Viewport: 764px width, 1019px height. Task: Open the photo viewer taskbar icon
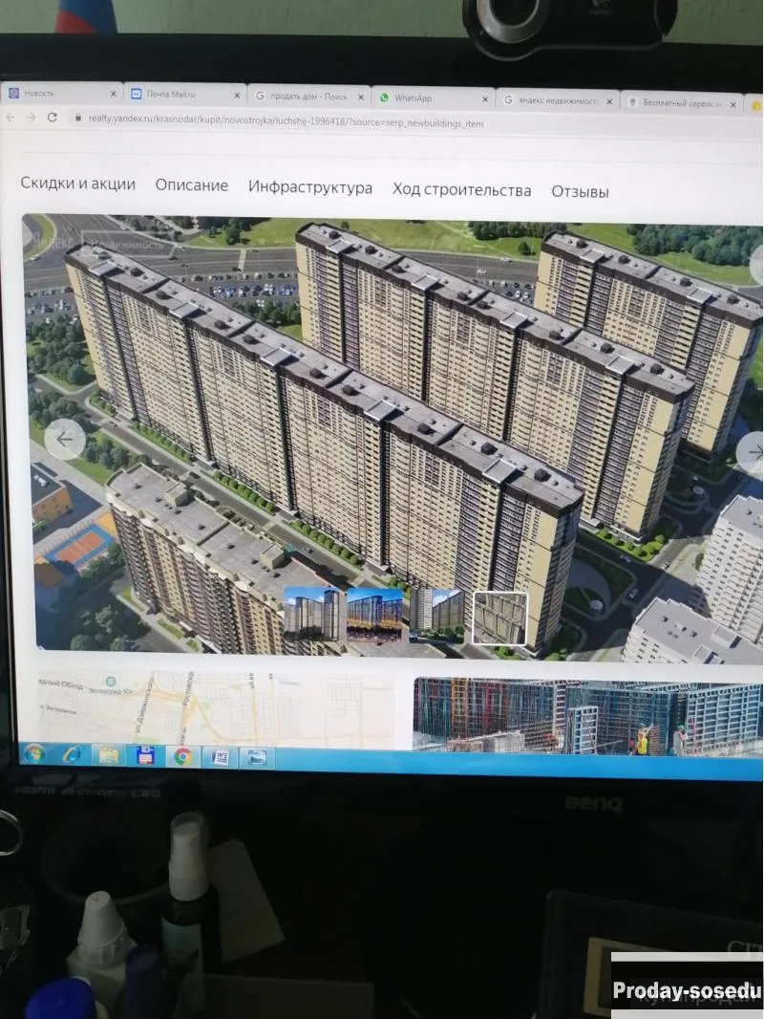click(x=257, y=758)
